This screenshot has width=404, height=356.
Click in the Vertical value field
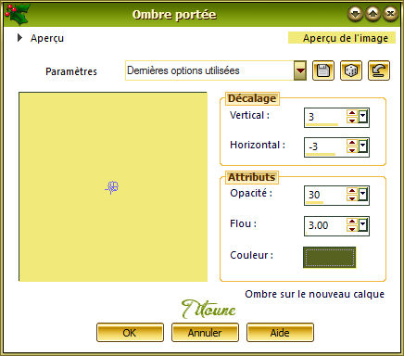point(325,117)
